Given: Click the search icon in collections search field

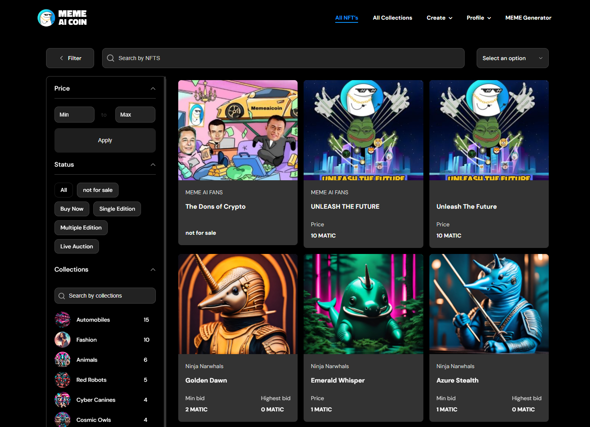Looking at the screenshot, I should (x=62, y=296).
